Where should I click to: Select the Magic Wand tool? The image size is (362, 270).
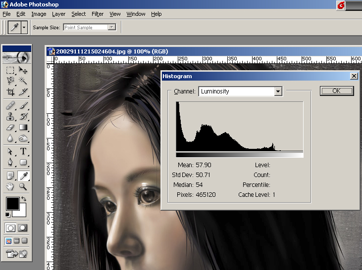[x=23, y=81]
